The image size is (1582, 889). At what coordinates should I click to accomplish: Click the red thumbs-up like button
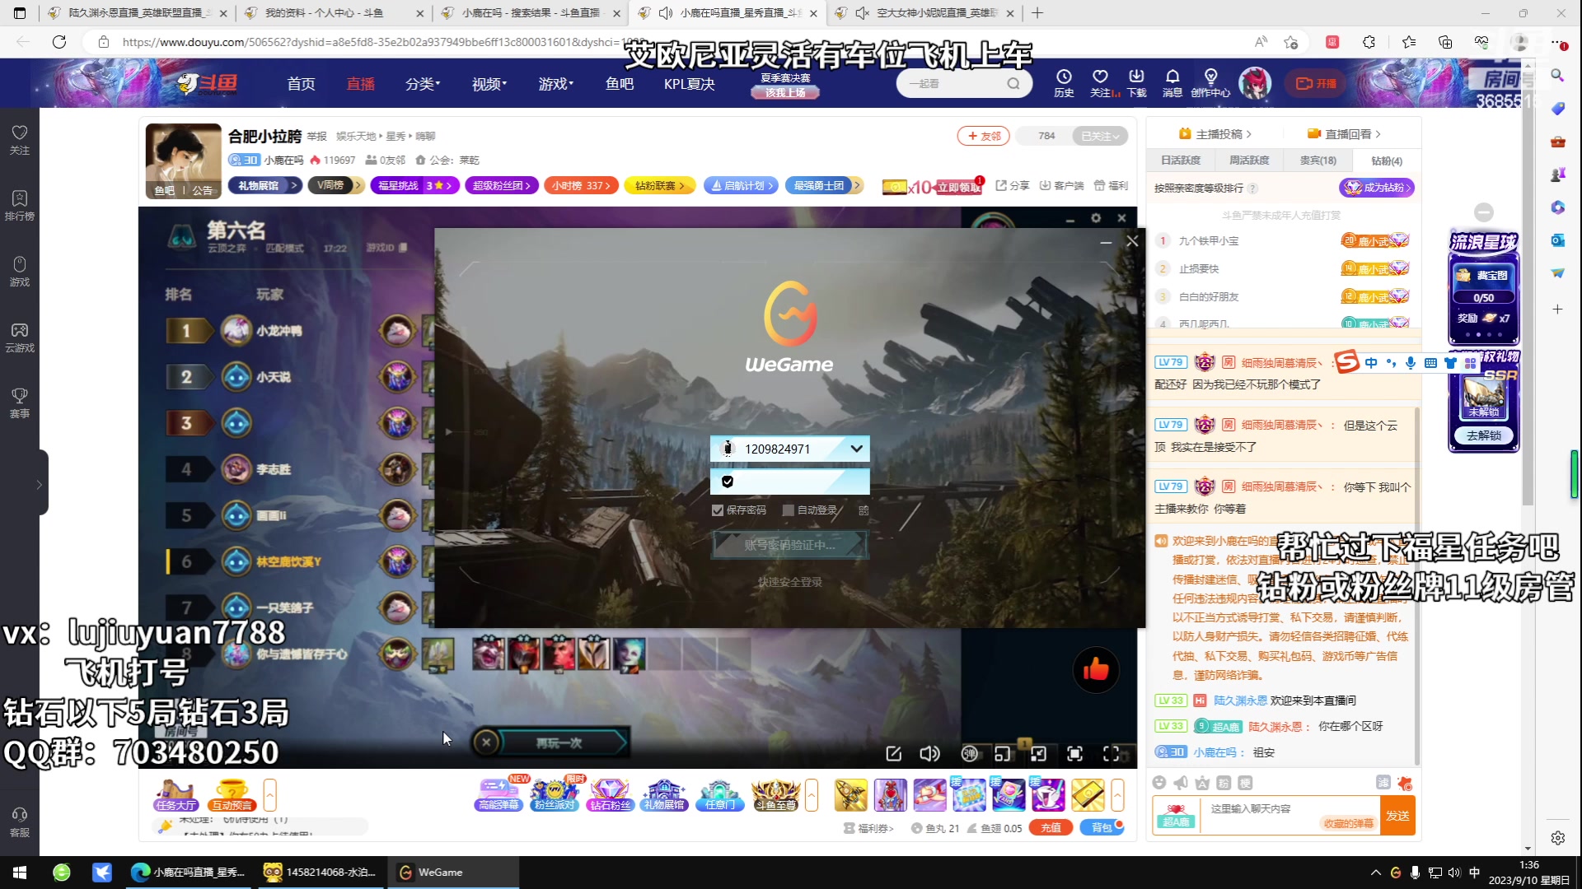click(1096, 669)
